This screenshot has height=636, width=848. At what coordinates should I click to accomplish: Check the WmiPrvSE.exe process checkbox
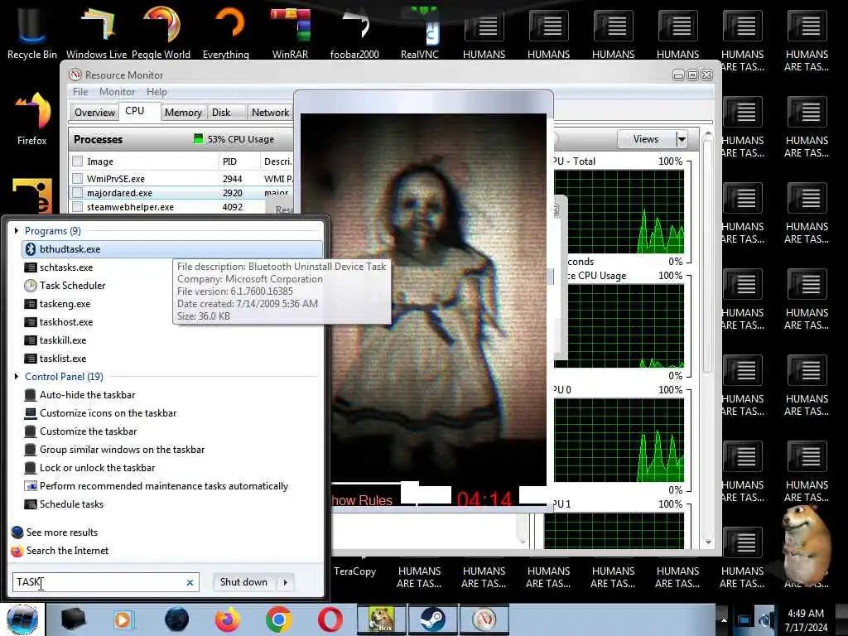(x=78, y=179)
